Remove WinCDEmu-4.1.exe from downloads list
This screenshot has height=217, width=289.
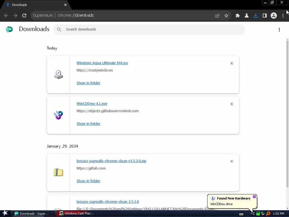pos(232,104)
